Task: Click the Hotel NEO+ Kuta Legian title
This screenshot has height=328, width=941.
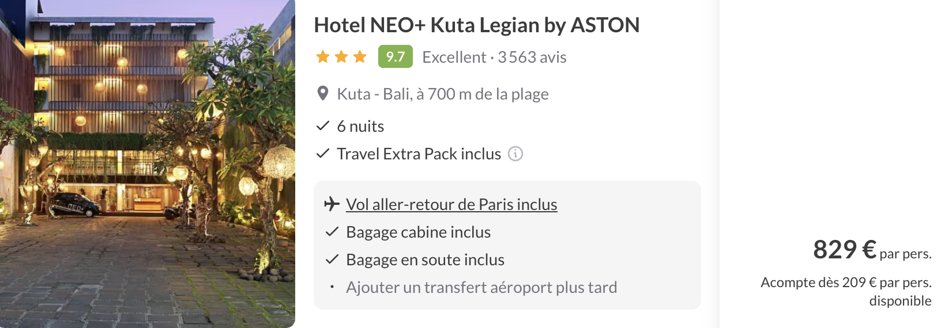Action: (x=477, y=25)
